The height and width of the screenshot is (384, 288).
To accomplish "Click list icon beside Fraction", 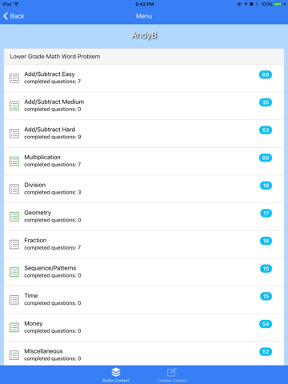I will (14, 245).
